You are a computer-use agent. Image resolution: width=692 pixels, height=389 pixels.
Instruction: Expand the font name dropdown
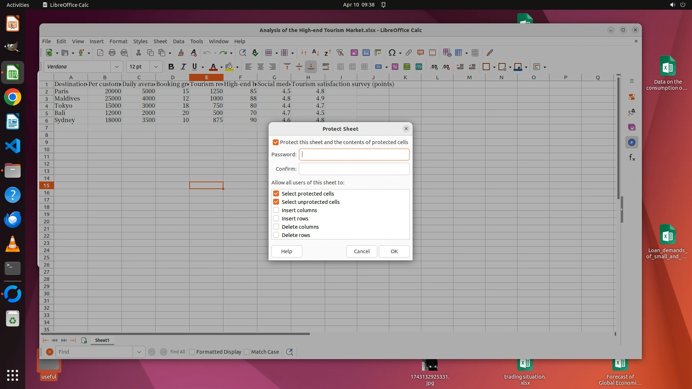pyautogui.click(x=116, y=67)
